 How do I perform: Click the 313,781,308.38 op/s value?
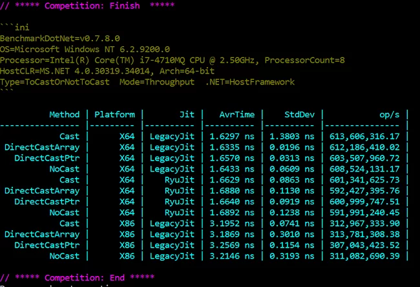[365, 234]
